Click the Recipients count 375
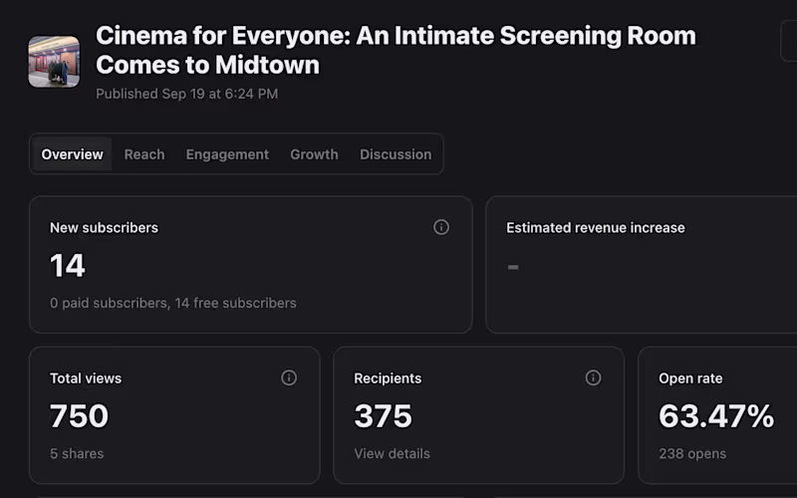This screenshot has height=498, width=797. (383, 416)
